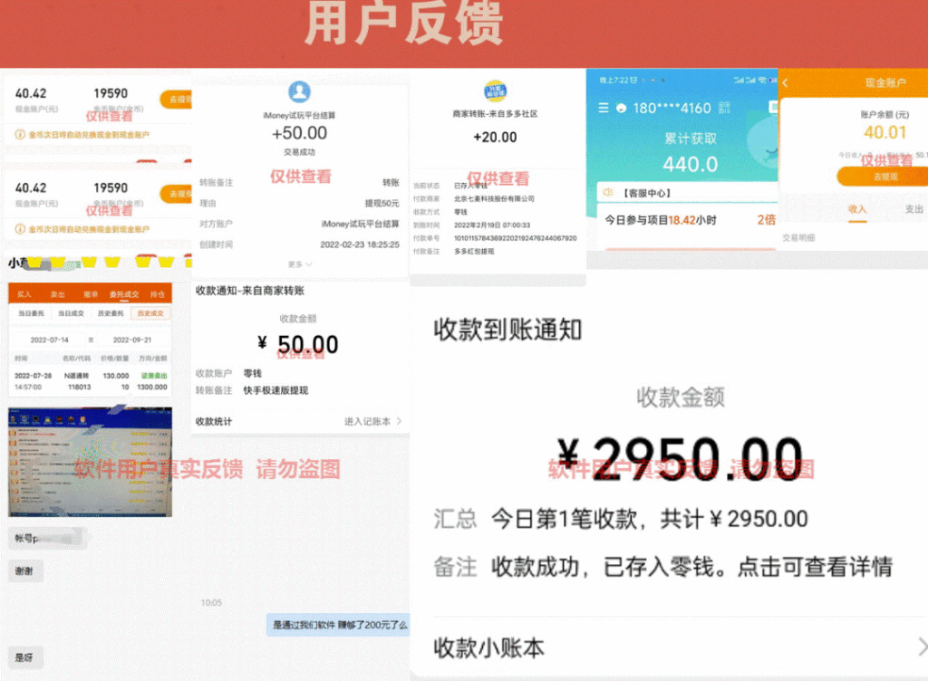Select the 当日委托 sub-tab
The height and width of the screenshot is (681, 928).
click(x=31, y=313)
